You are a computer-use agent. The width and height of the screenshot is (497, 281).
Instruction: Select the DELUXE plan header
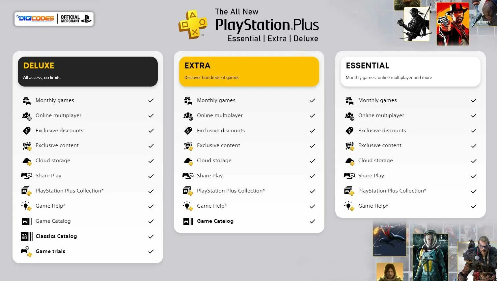88,71
